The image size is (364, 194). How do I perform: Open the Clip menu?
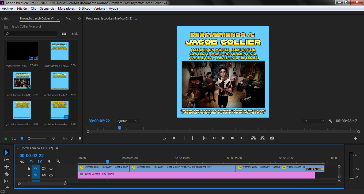coord(33,9)
